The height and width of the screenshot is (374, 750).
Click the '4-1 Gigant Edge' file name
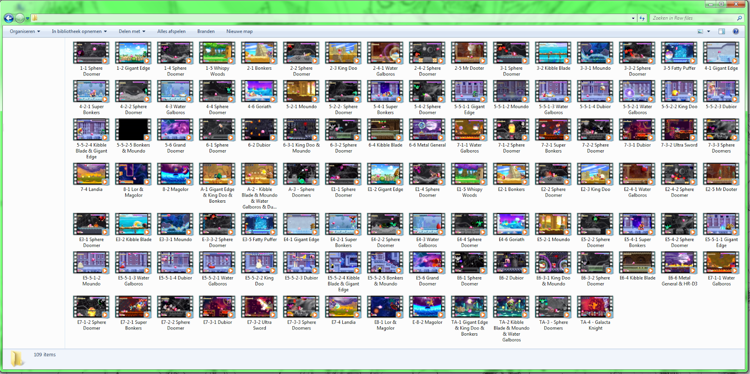[x=721, y=68]
